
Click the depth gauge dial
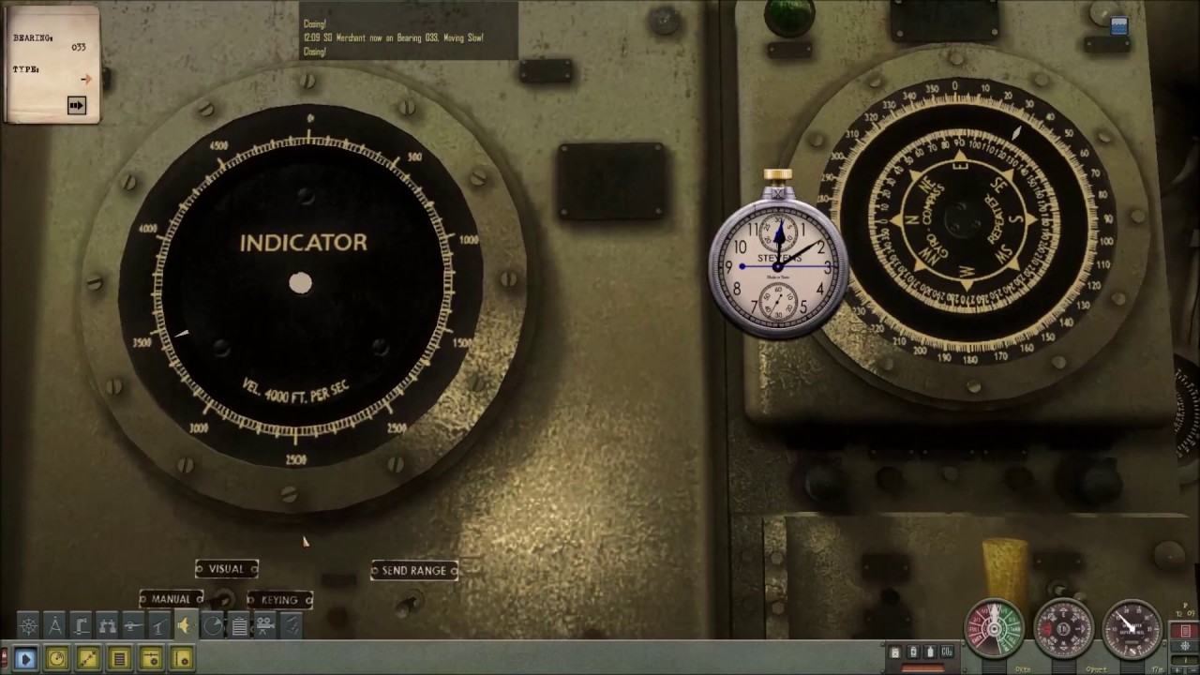click(x=1132, y=628)
